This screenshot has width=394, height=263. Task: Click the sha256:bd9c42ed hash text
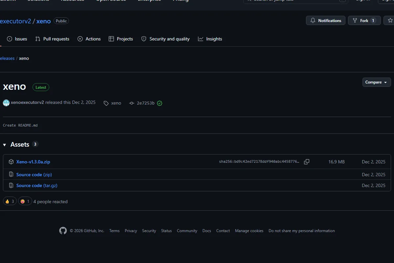pos(259,162)
